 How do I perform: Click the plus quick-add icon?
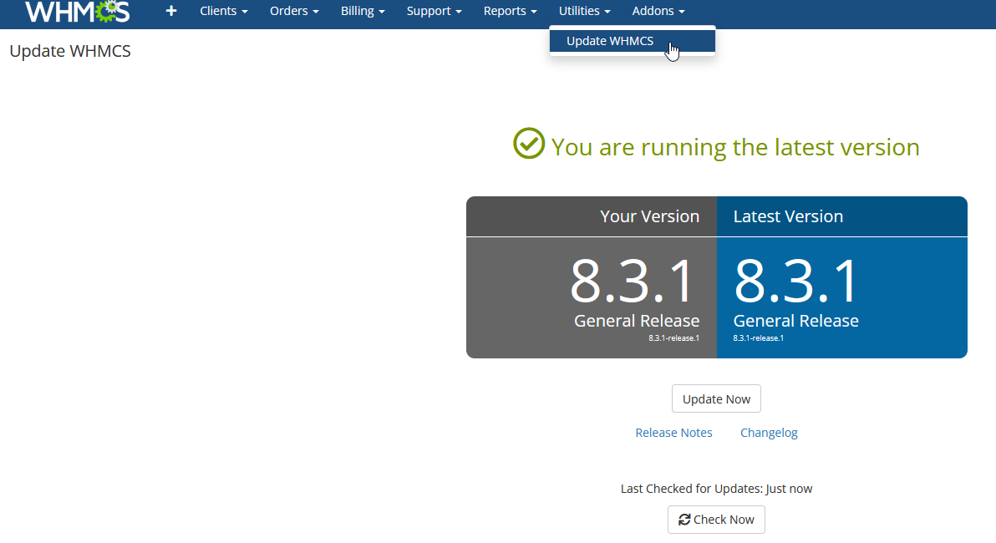(x=170, y=11)
